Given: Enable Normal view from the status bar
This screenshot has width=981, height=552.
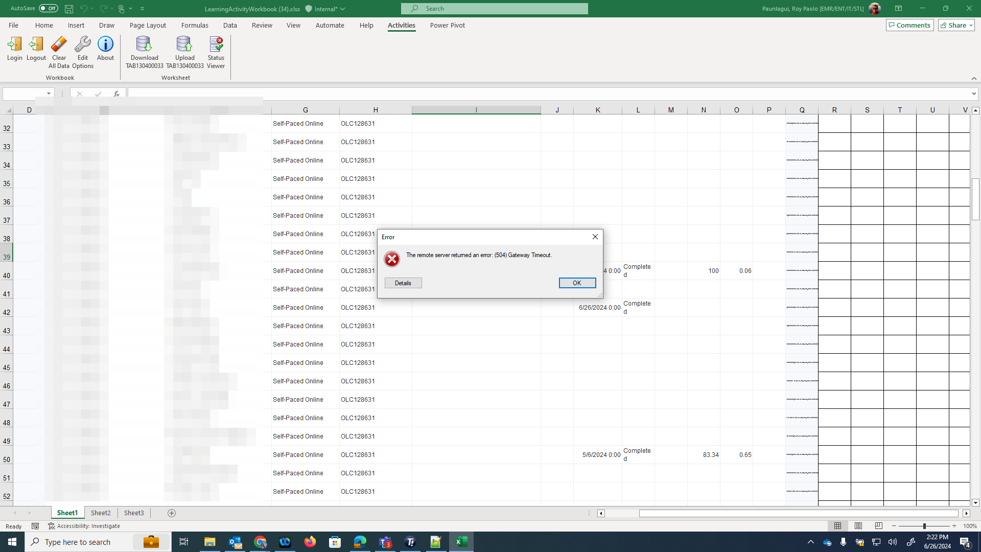Looking at the screenshot, I should (x=838, y=526).
